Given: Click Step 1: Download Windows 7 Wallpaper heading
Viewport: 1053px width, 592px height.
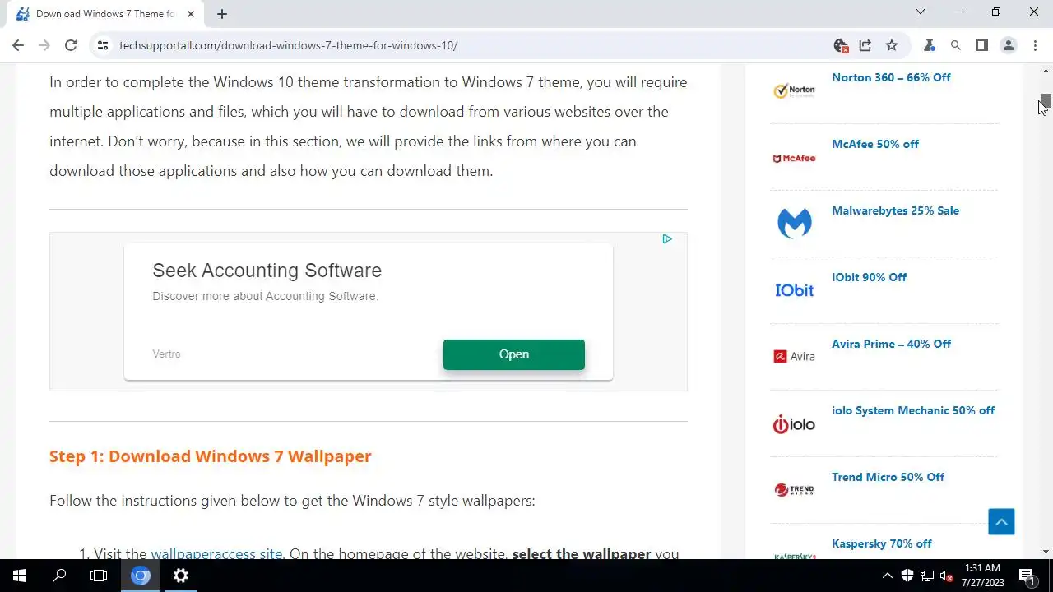Looking at the screenshot, I should click(211, 456).
